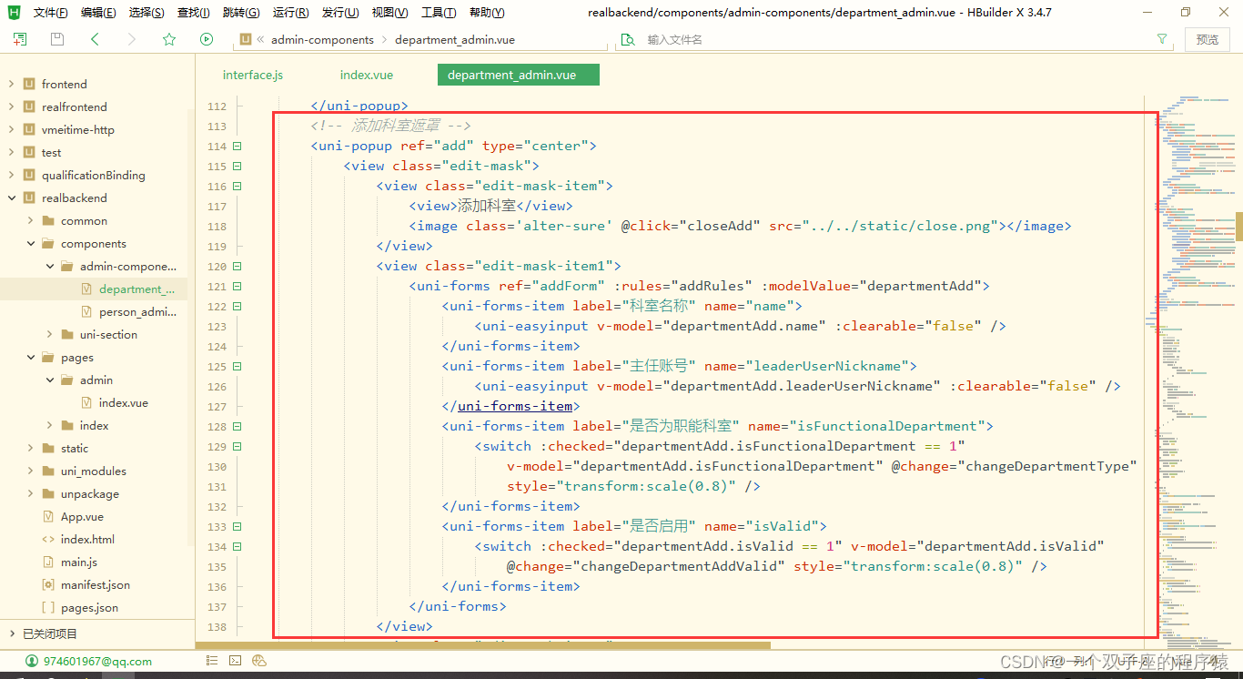Open person_admi... file in the tree
Screen dimensions: 1243x679
click(137, 311)
